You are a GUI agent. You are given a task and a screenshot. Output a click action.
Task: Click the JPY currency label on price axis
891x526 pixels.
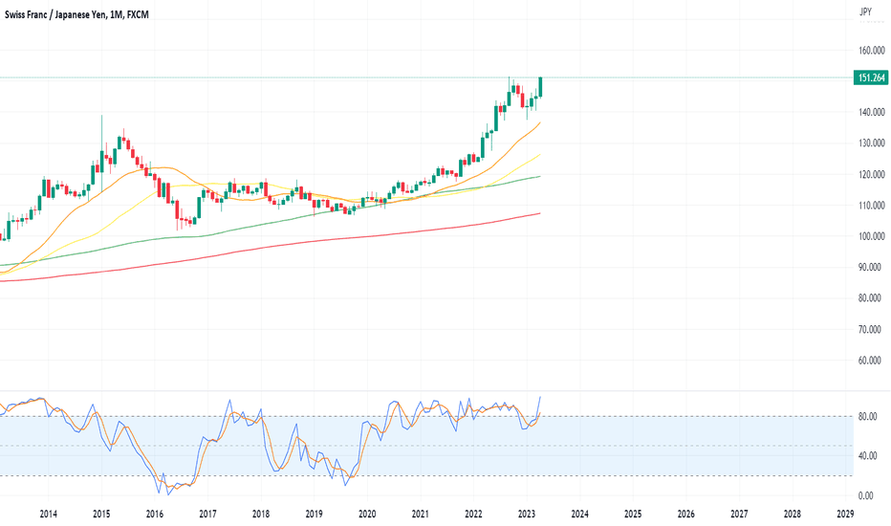click(865, 11)
